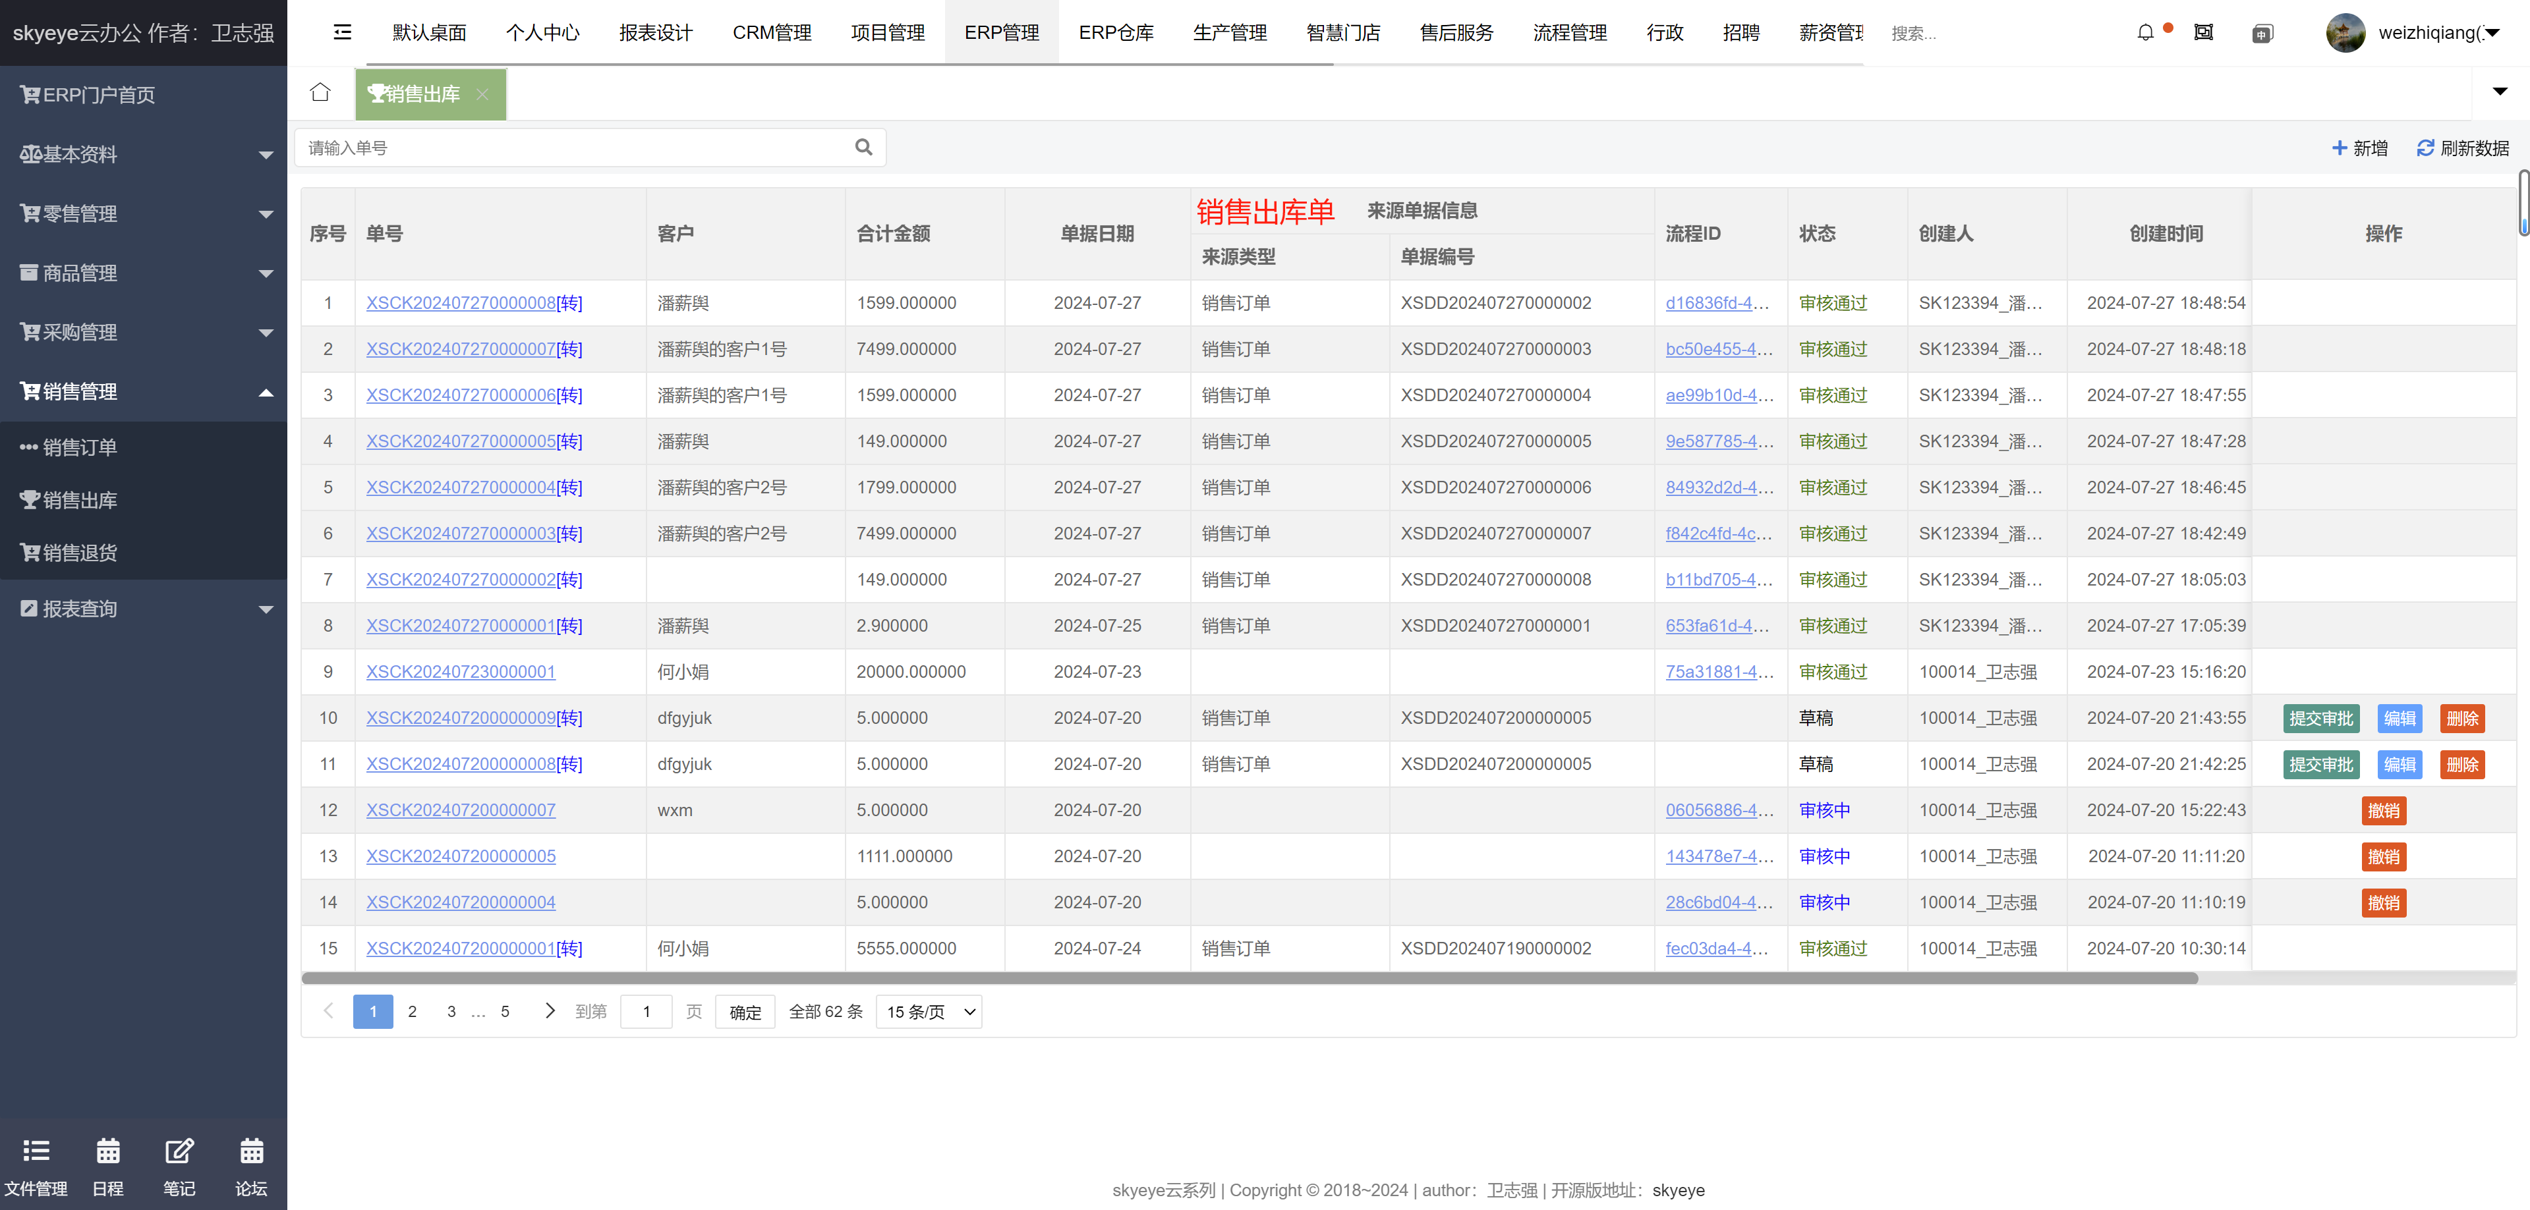
Task: Select 销售退货 in the sidebar
Action: point(80,553)
